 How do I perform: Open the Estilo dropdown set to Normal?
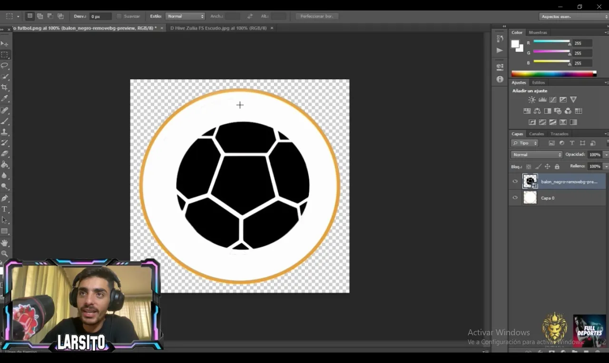coord(185,16)
